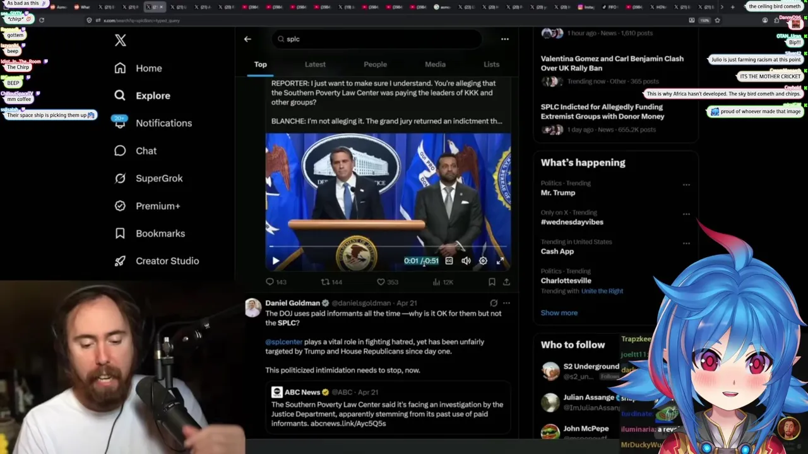This screenshot has height=454, width=808.
Task: Switch to the Latest tab
Action: click(315, 64)
